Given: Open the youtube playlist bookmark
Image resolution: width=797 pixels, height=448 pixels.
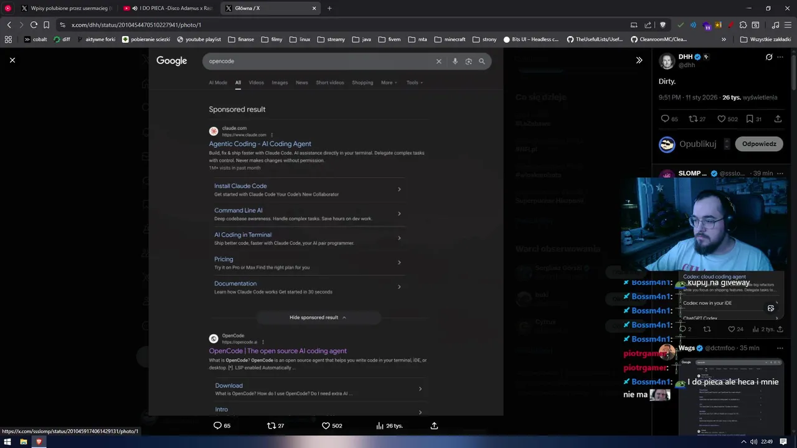Looking at the screenshot, I should [x=199, y=39].
